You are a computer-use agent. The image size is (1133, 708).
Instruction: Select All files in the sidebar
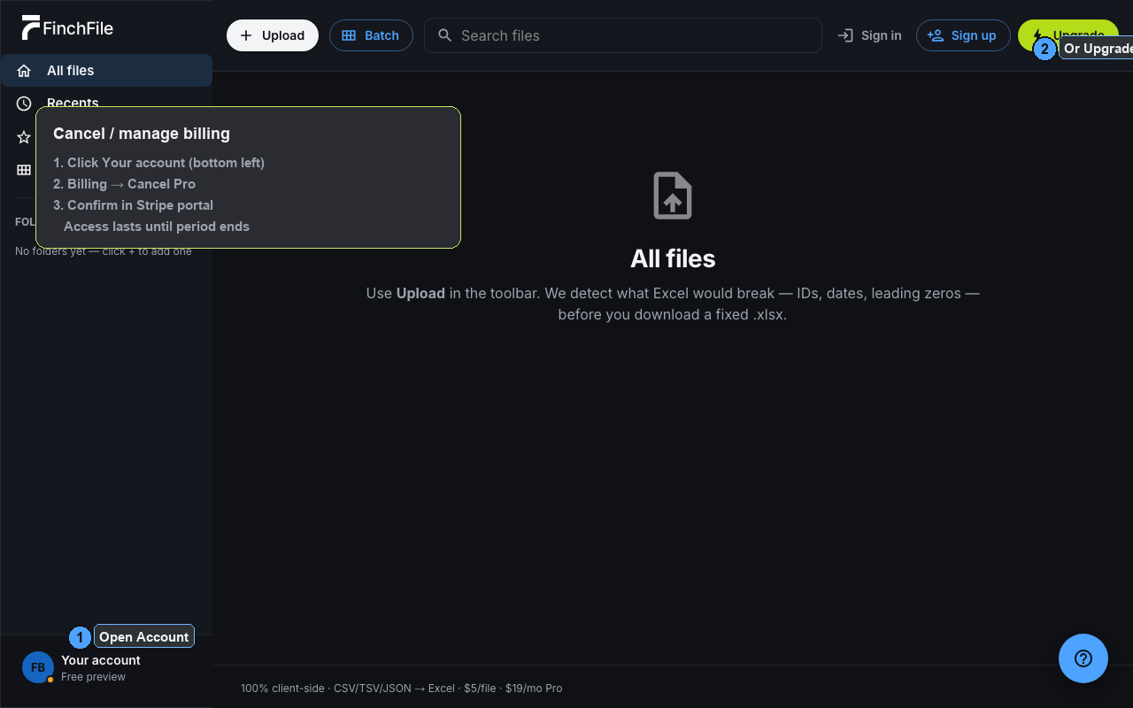coord(106,71)
